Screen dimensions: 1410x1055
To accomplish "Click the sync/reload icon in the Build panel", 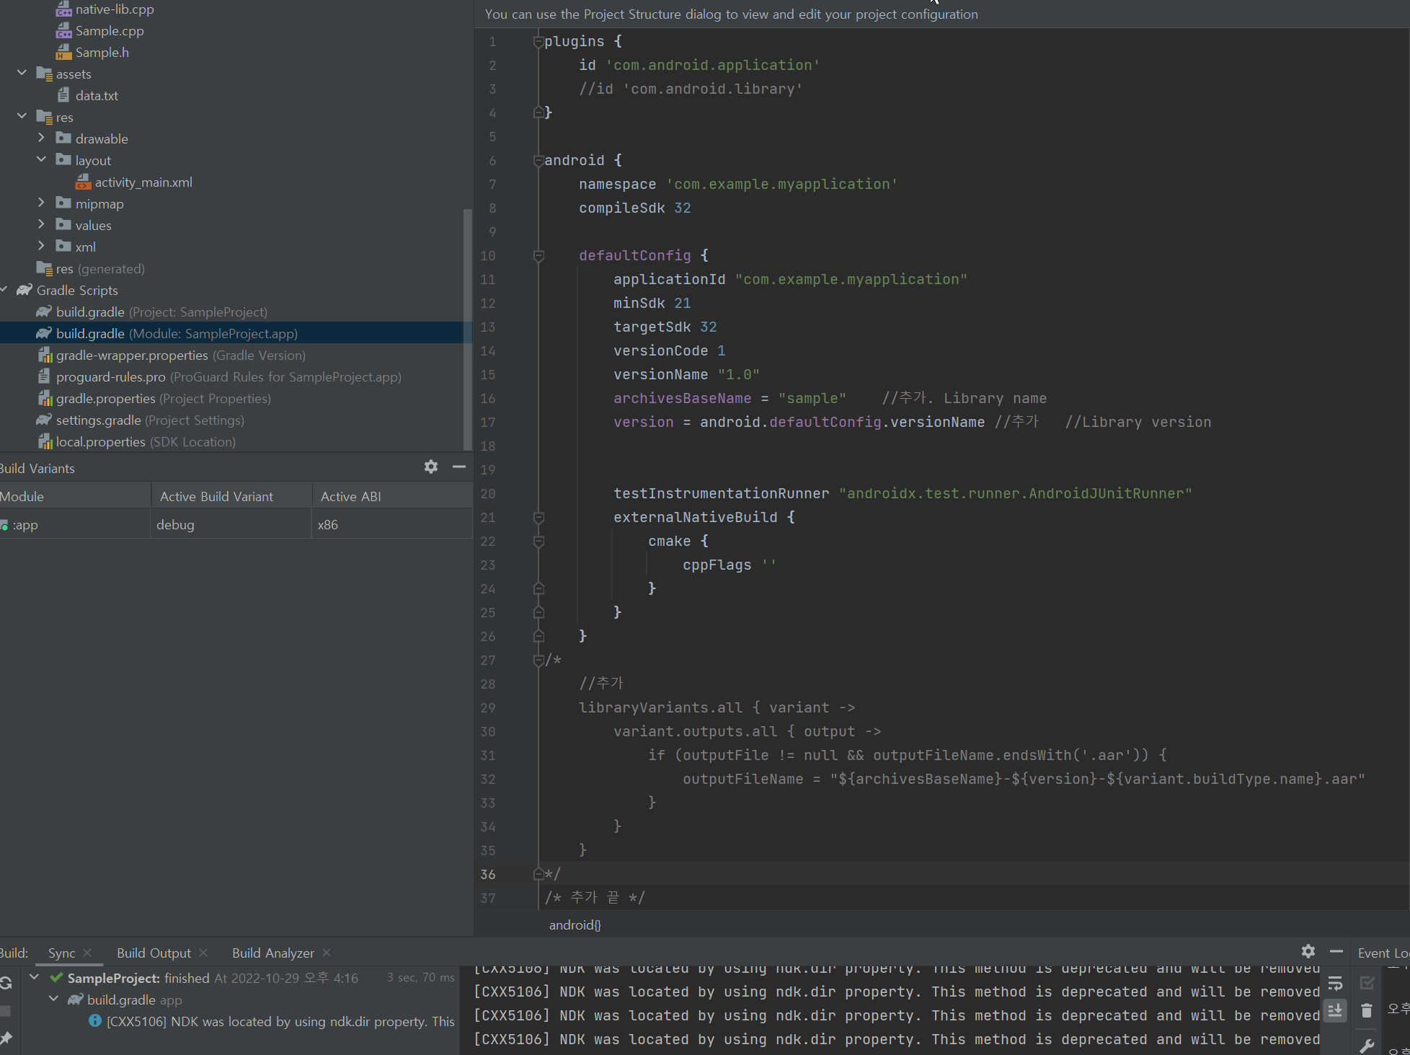I will point(6,983).
